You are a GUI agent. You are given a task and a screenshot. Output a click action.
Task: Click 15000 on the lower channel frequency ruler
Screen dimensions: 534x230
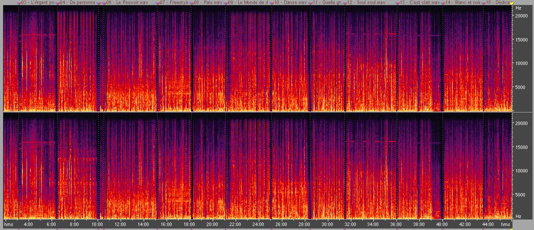(x=521, y=147)
